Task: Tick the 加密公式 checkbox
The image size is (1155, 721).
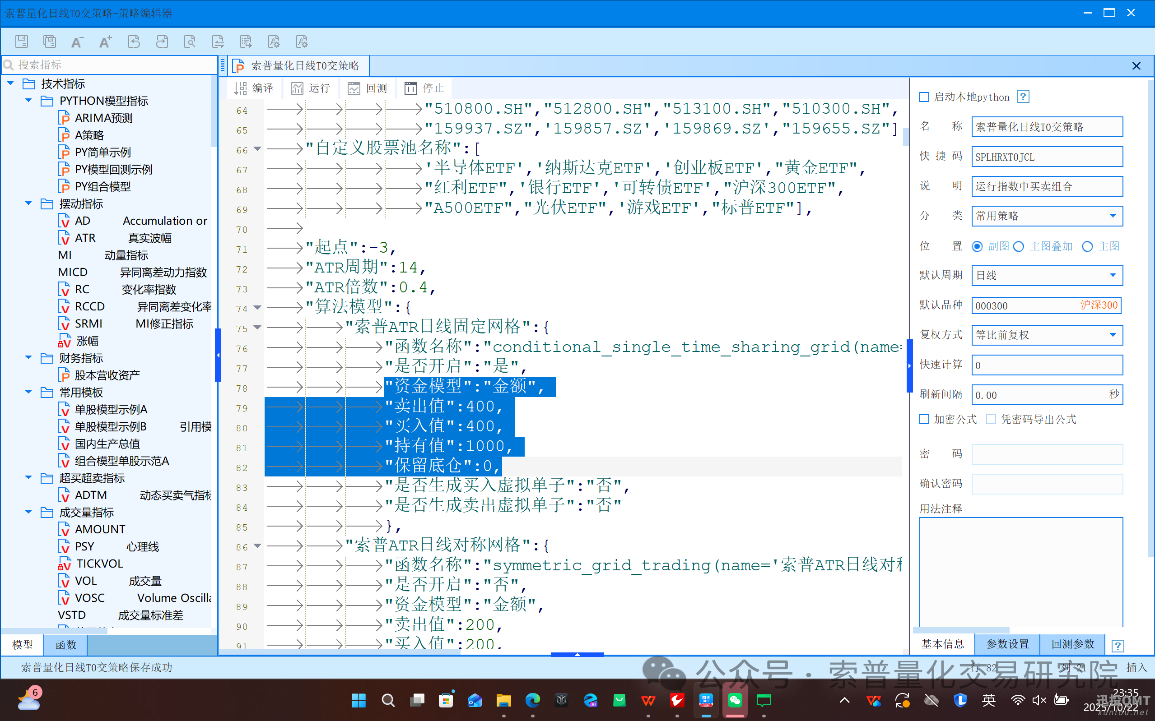Action: [924, 419]
